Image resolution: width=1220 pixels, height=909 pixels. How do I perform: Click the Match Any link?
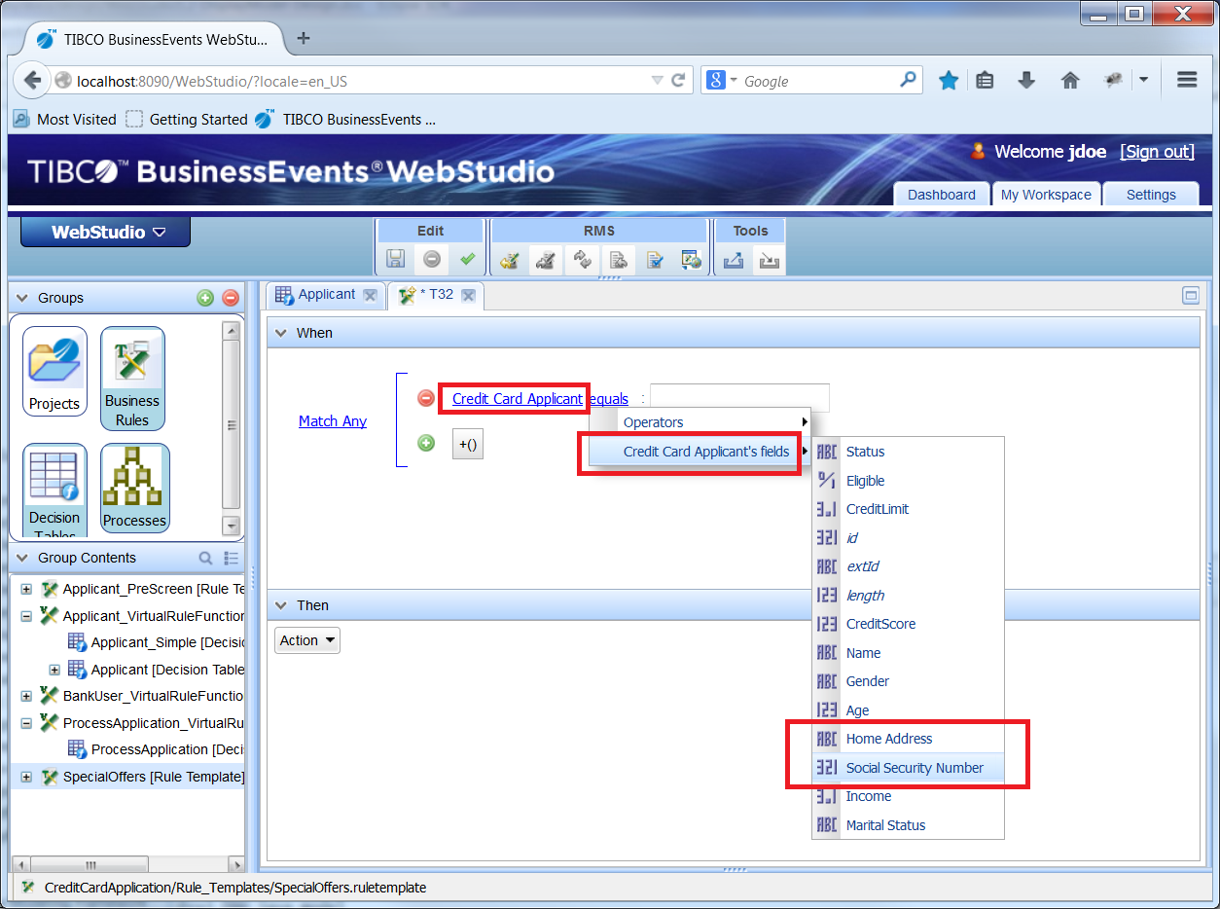point(333,421)
